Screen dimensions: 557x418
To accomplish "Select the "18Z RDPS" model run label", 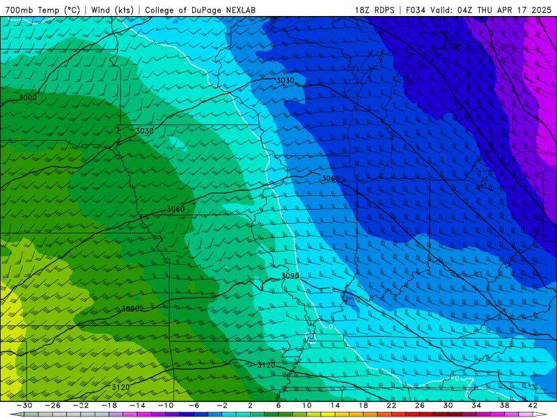I will (x=375, y=10).
